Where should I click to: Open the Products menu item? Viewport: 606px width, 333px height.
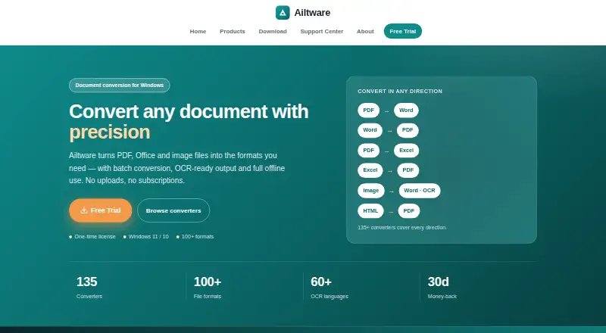pos(233,31)
